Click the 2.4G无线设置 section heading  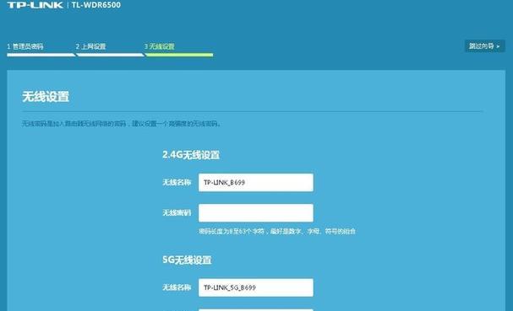click(x=191, y=155)
